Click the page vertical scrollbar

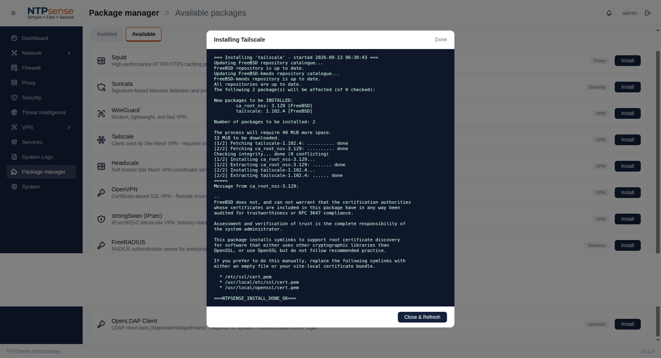(658, 194)
